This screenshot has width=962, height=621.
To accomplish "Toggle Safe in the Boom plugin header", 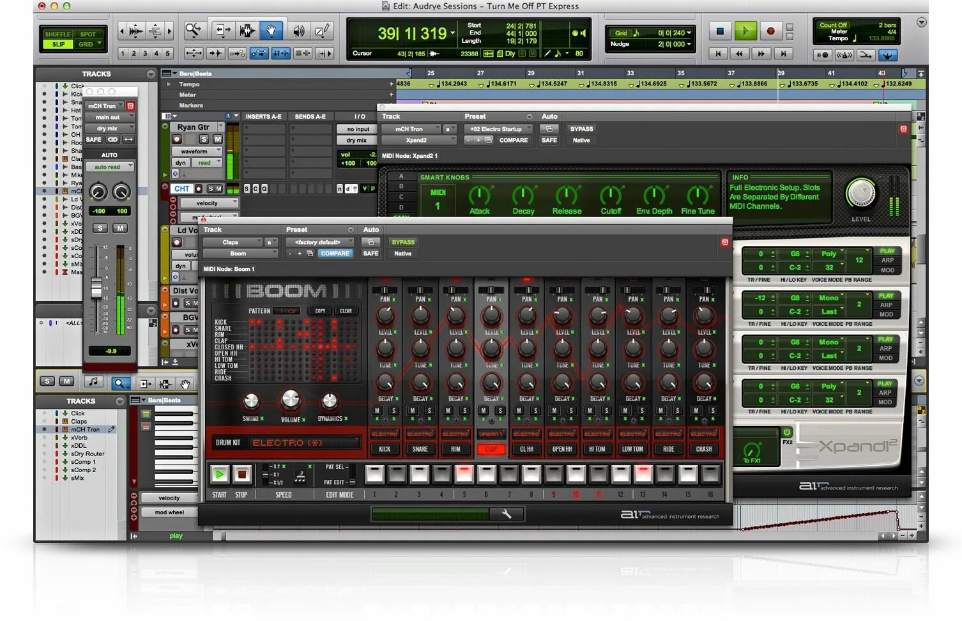I will click(x=370, y=254).
